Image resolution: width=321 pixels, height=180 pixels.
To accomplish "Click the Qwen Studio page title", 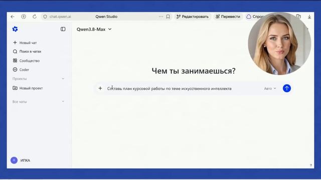I will point(106,16).
